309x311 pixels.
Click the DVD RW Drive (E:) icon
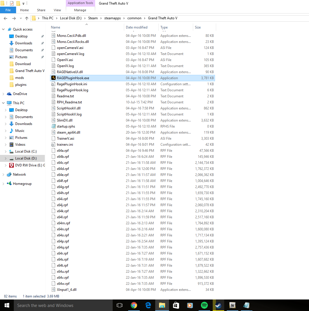(x=11, y=165)
